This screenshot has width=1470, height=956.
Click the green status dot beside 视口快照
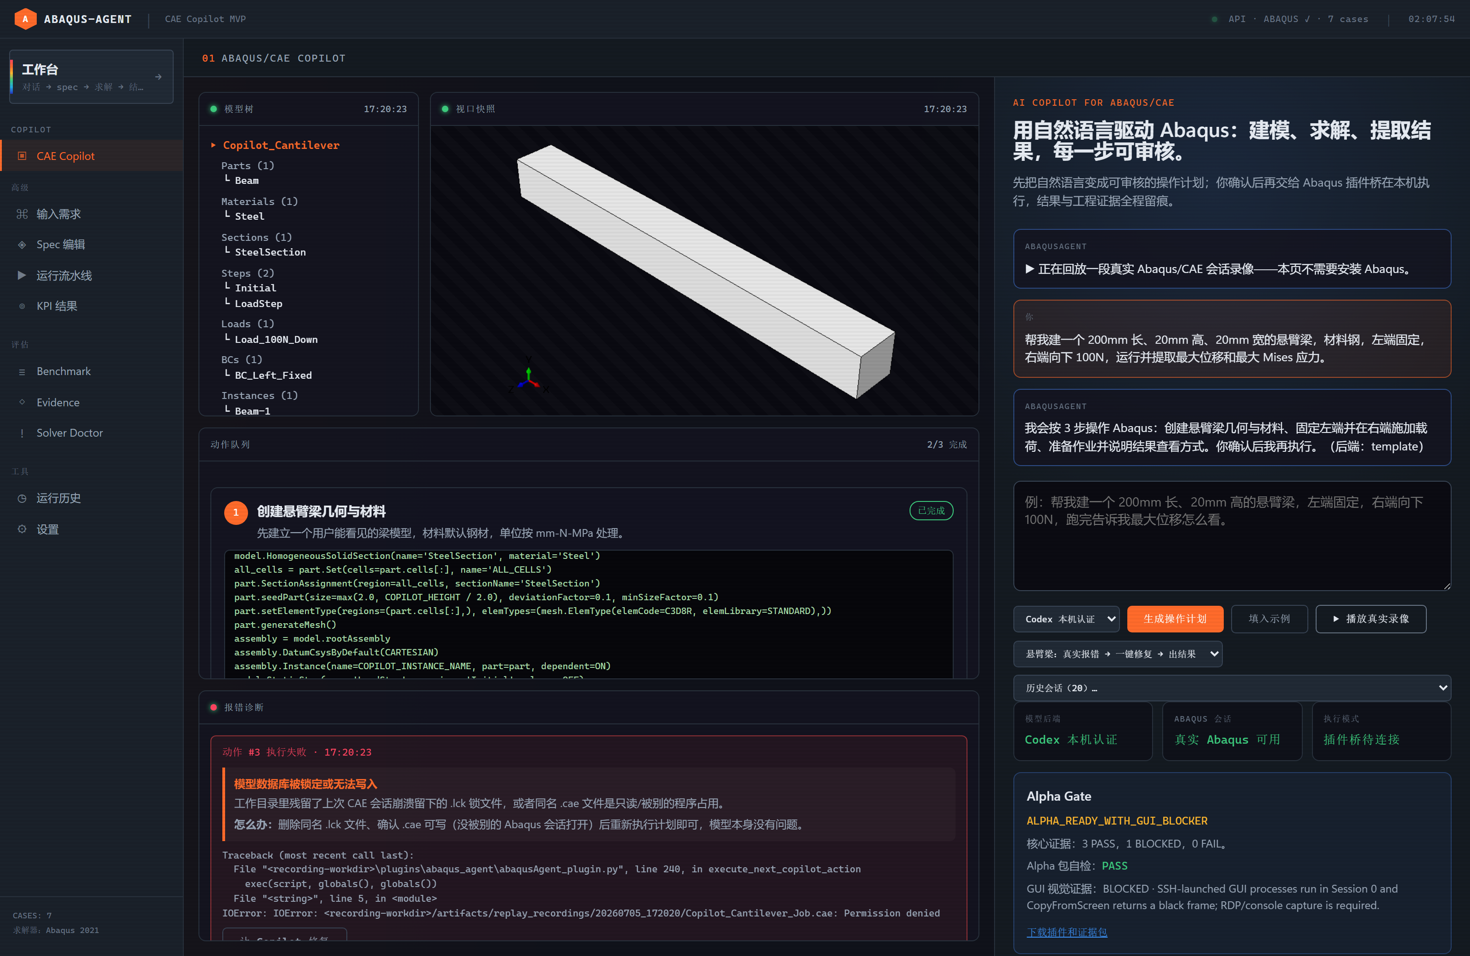pos(445,109)
